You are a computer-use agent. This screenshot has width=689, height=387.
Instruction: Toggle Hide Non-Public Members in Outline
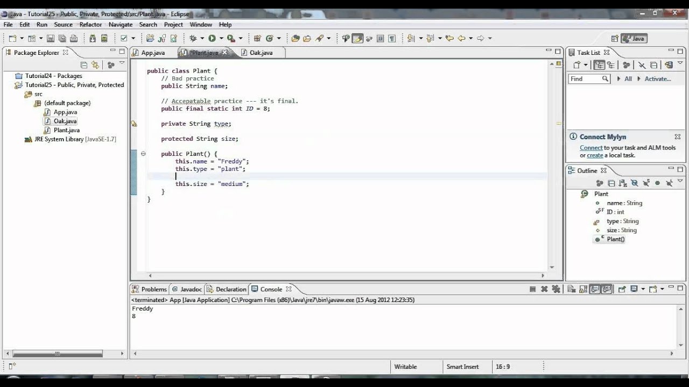coord(657,183)
